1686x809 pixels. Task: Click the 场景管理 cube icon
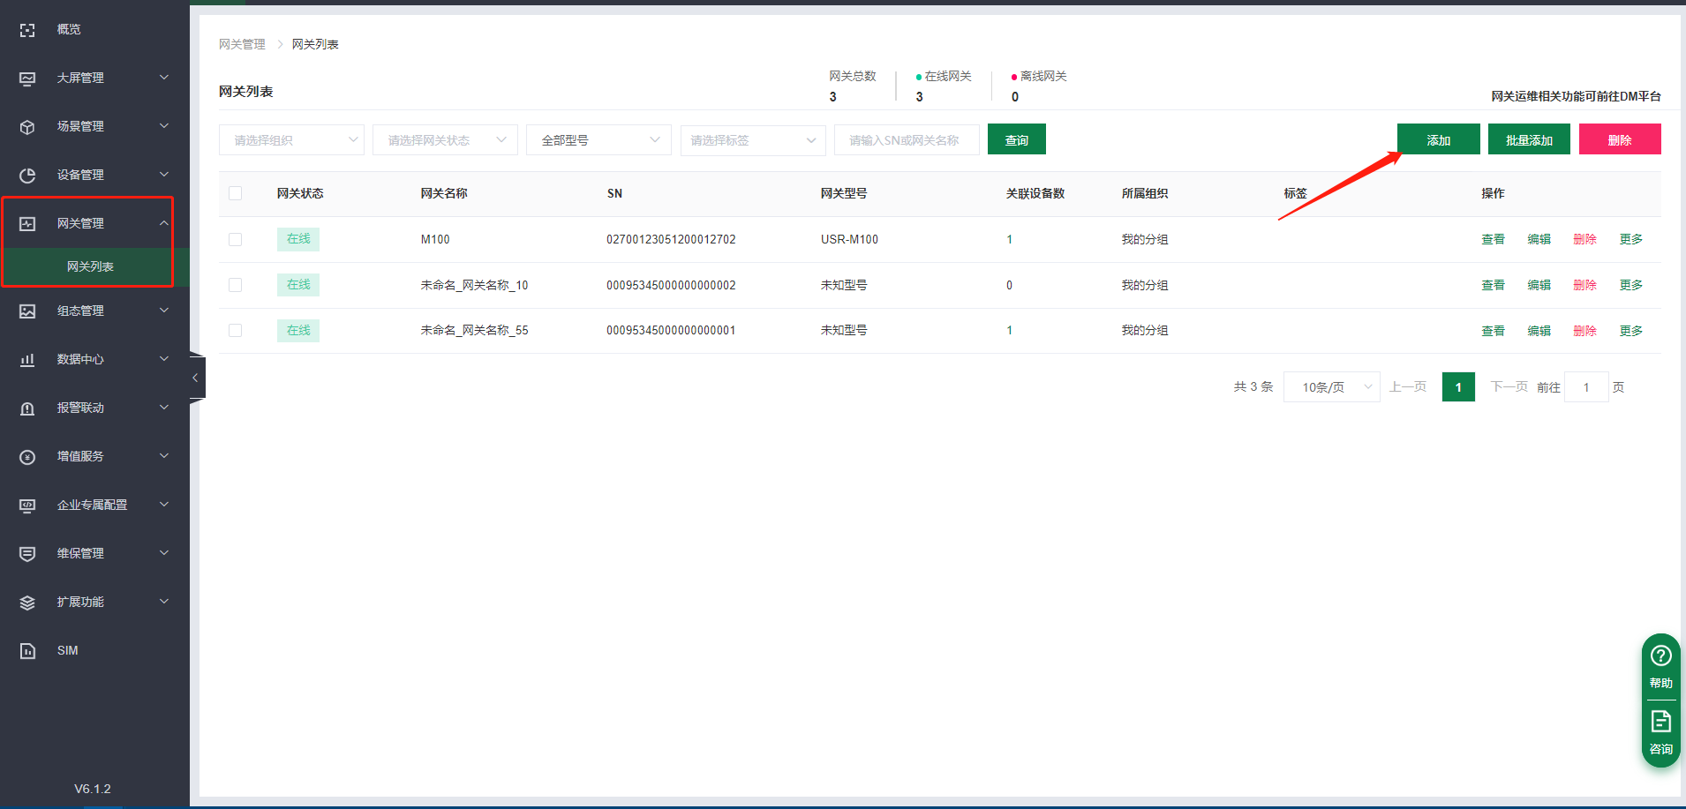click(x=27, y=127)
